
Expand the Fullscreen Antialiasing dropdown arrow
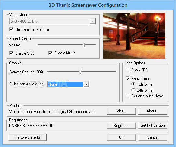86,84
